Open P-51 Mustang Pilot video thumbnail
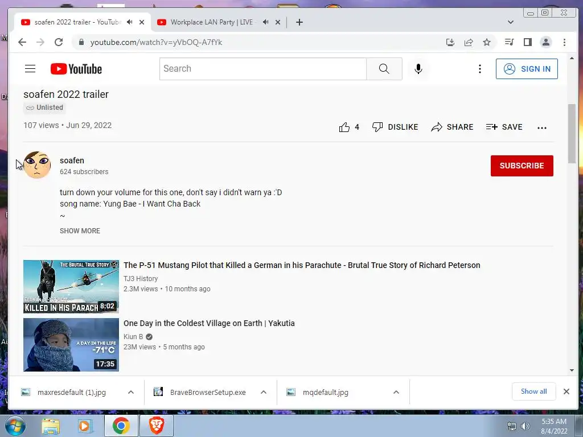This screenshot has width=583, height=437. pyautogui.click(x=71, y=287)
